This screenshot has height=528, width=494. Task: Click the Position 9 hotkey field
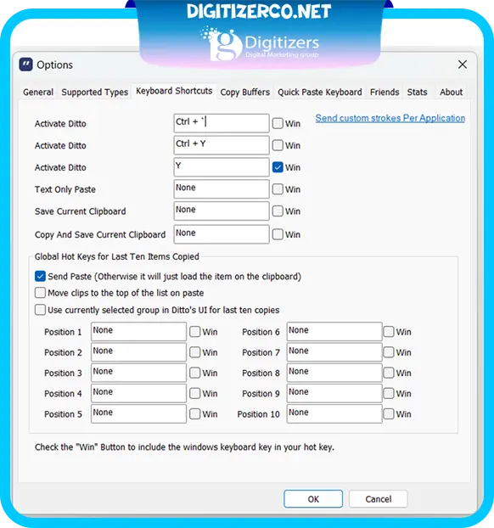click(x=334, y=393)
